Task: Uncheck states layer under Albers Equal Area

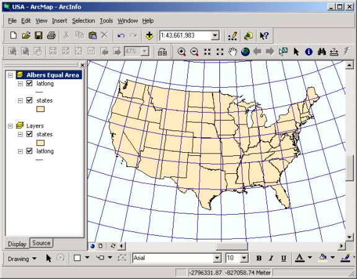Action: click(29, 100)
